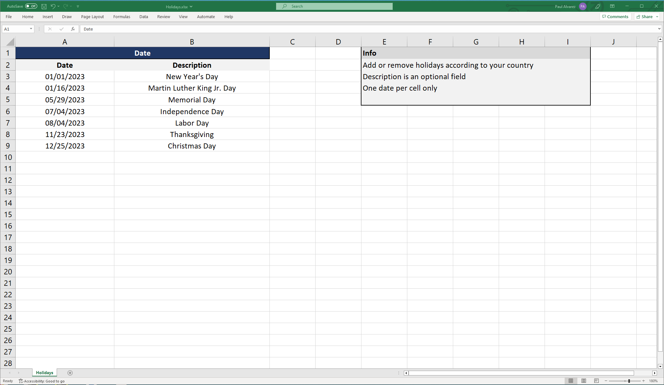Click the Save icon in title bar
Image resolution: width=664 pixels, height=385 pixels.
pos(44,6)
